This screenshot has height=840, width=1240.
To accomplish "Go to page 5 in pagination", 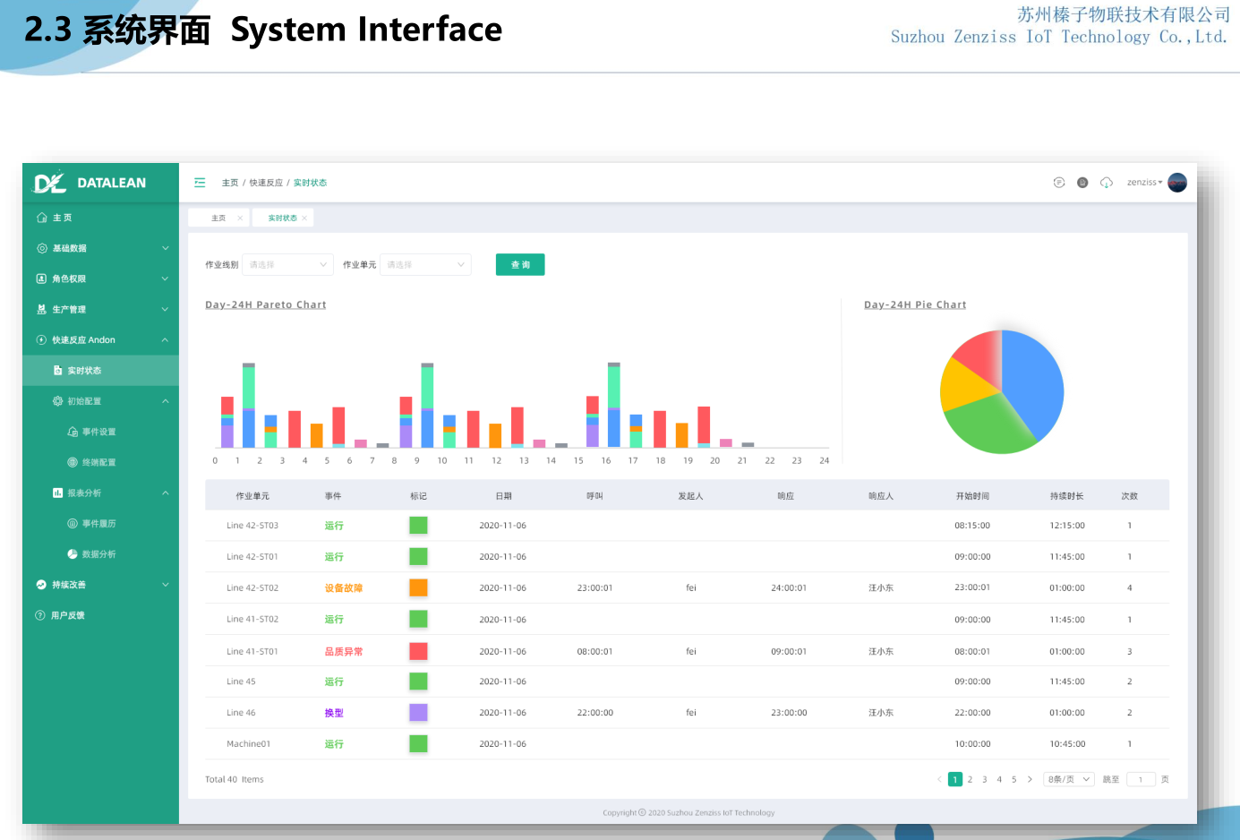I will [1014, 779].
